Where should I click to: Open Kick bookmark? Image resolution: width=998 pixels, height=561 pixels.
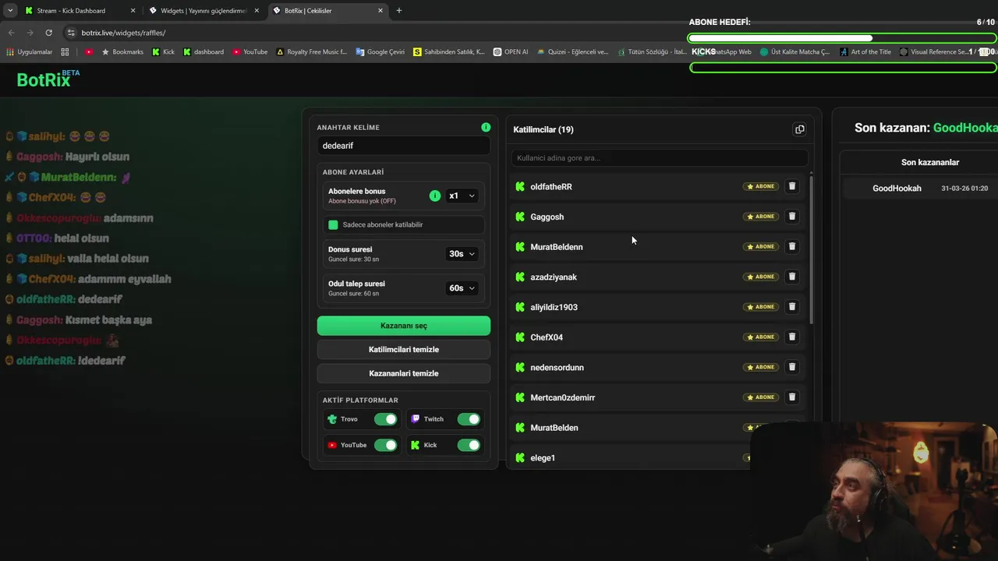[163, 52]
